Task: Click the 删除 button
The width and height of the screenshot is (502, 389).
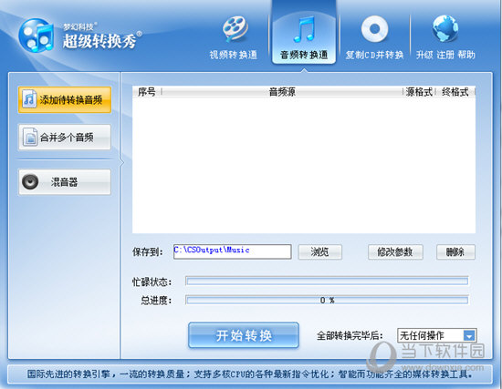Action: pos(455,252)
